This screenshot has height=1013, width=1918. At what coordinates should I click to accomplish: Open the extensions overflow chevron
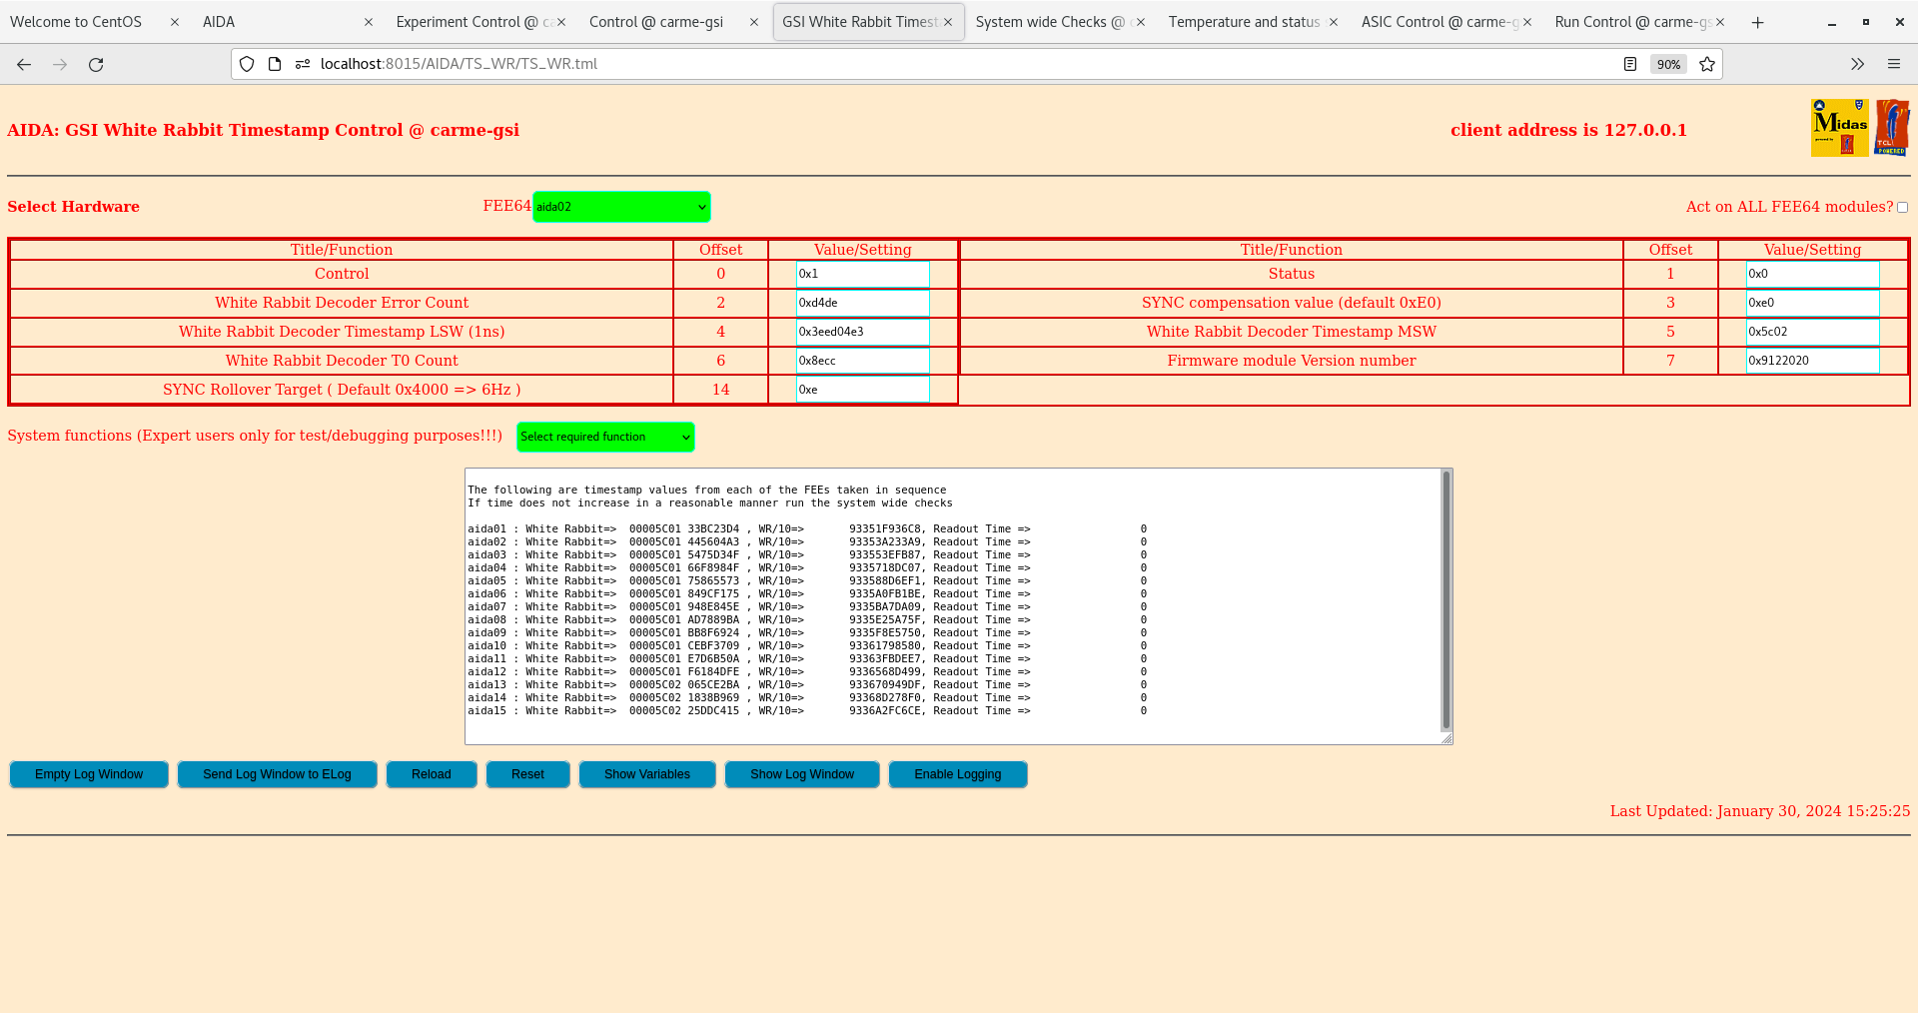tap(1857, 64)
